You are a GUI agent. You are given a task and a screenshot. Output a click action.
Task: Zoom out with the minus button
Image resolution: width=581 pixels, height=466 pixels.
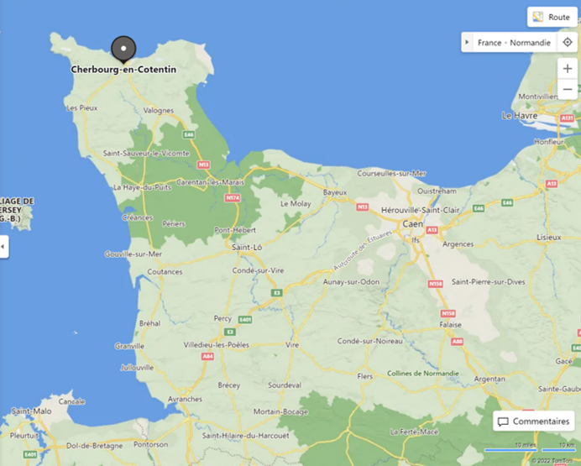568,89
